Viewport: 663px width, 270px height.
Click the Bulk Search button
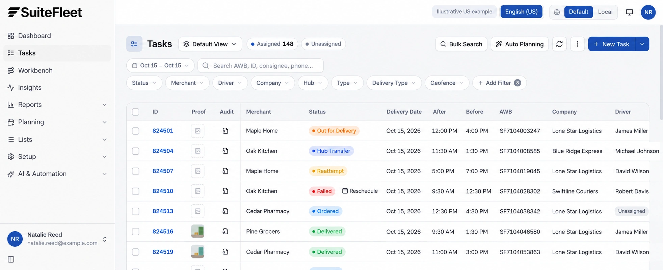coord(461,44)
